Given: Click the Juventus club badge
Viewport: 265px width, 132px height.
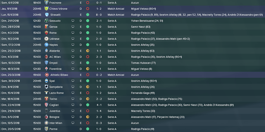Looking at the screenshot, I should pos(46,111).
